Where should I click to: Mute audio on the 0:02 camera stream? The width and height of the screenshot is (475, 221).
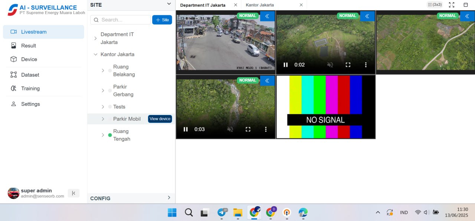(x=330, y=65)
